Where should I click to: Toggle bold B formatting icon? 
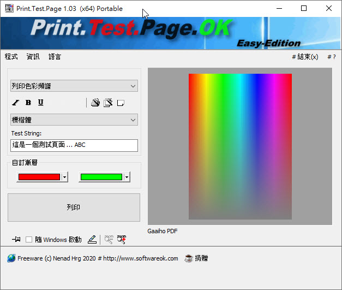click(28, 103)
